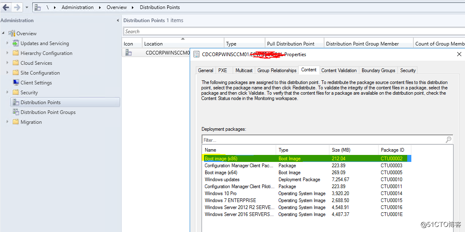Sort by Pull Distribution Point column
The height and width of the screenshot is (232, 465).
pyautogui.click(x=295, y=43)
